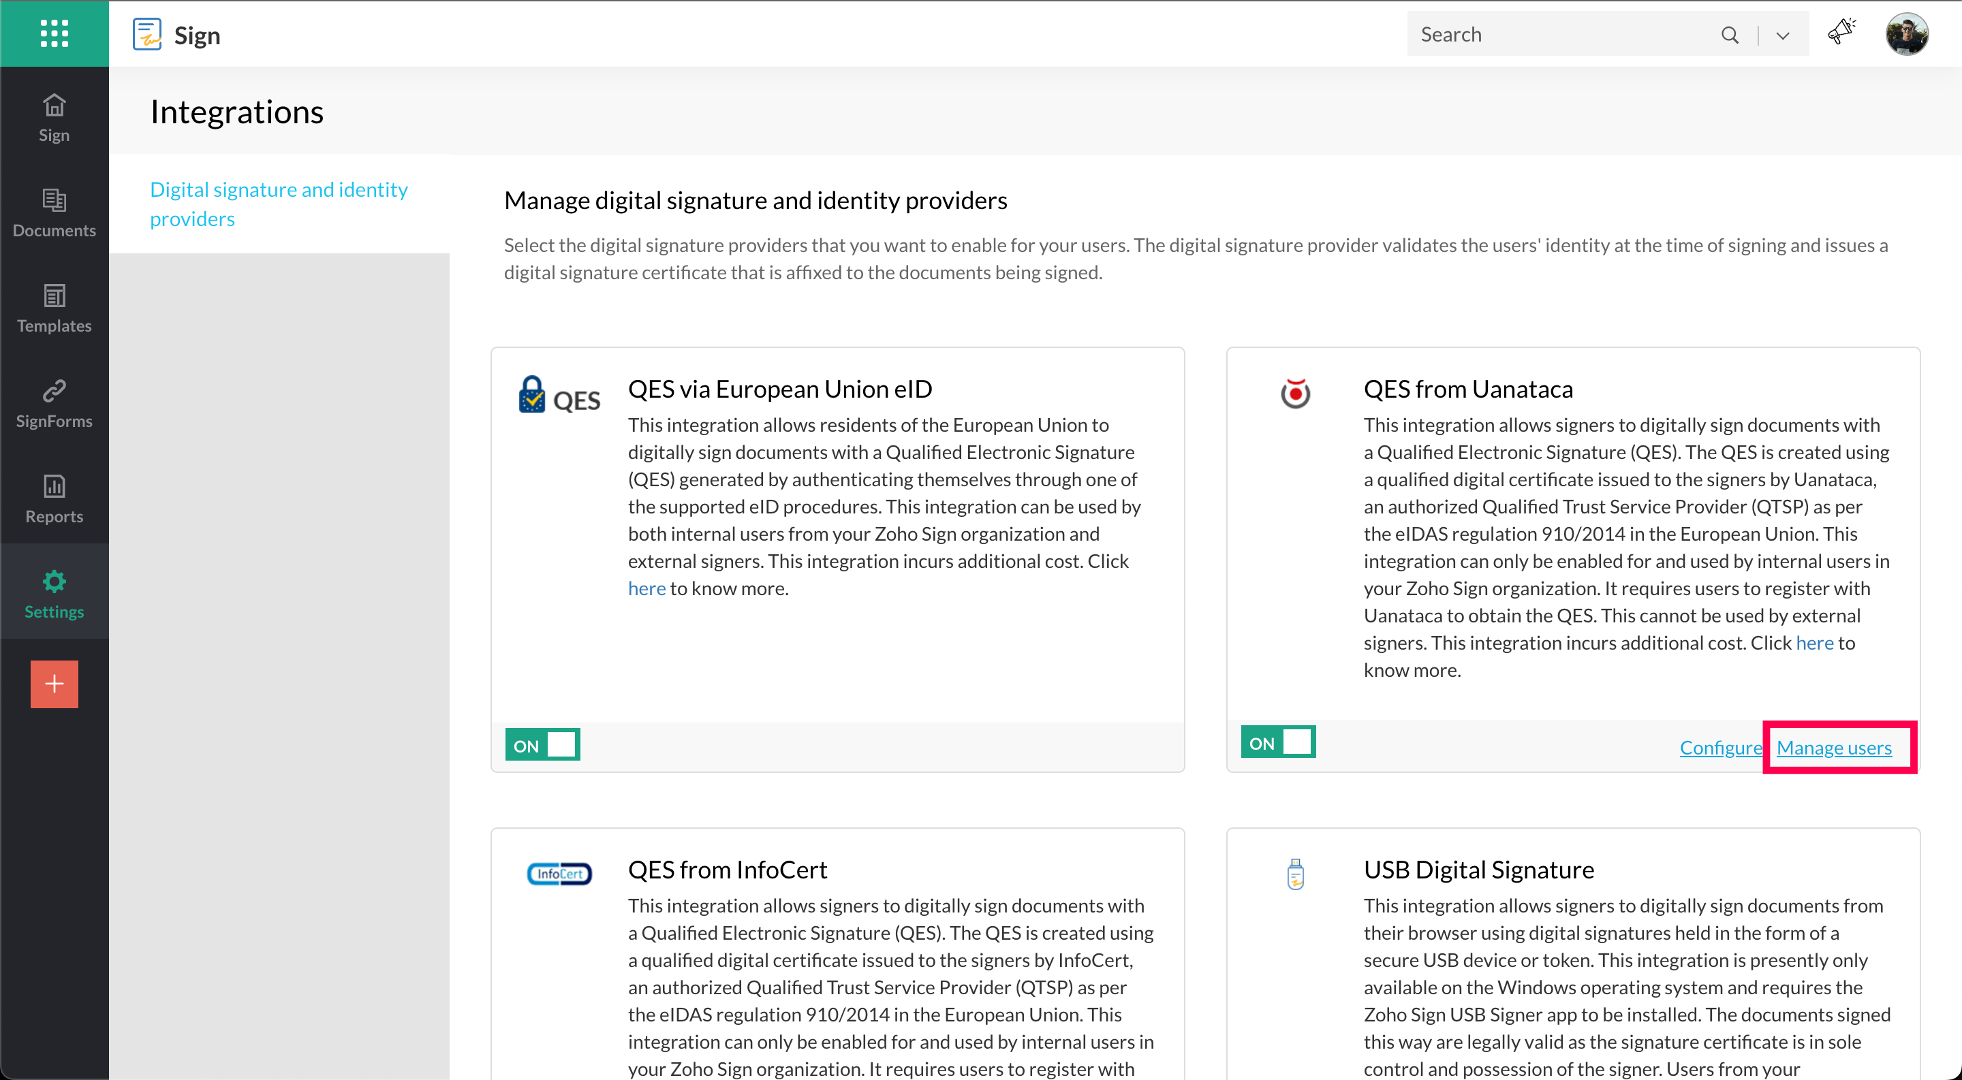
Task: Click 'here' link in European Union eID card
Action: [x=646, y=588]
